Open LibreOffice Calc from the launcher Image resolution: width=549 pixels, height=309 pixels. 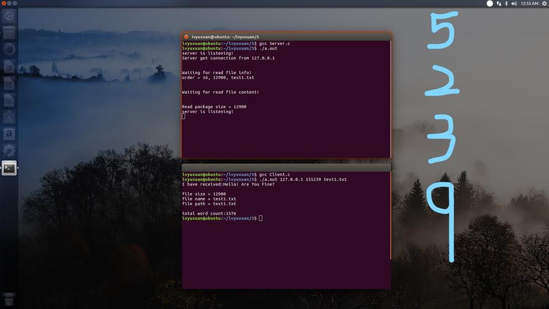point(9,83)
